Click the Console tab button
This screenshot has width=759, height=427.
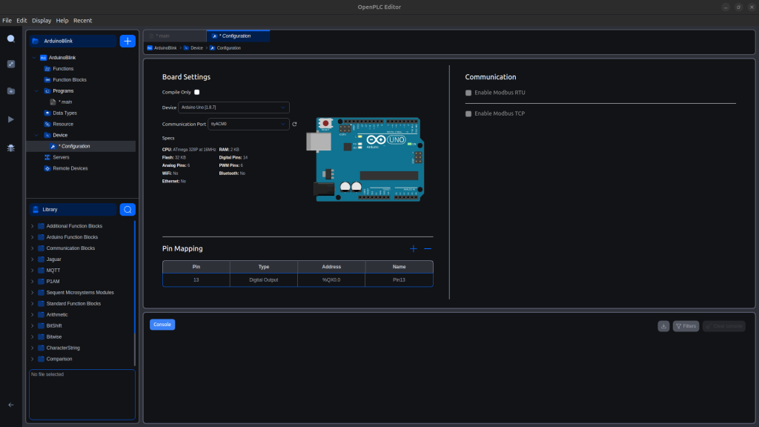point(162,325)
